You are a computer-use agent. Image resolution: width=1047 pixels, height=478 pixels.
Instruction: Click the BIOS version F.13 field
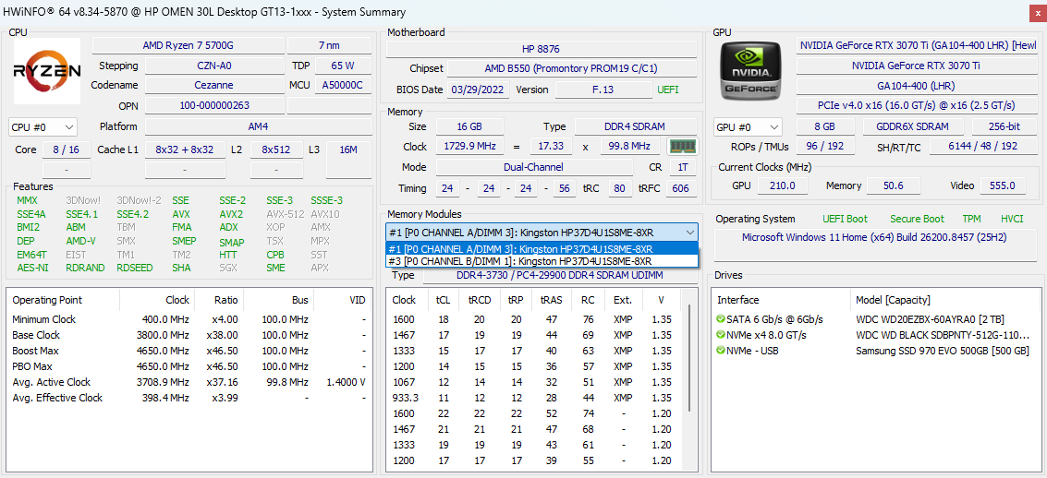pos(603,90)
